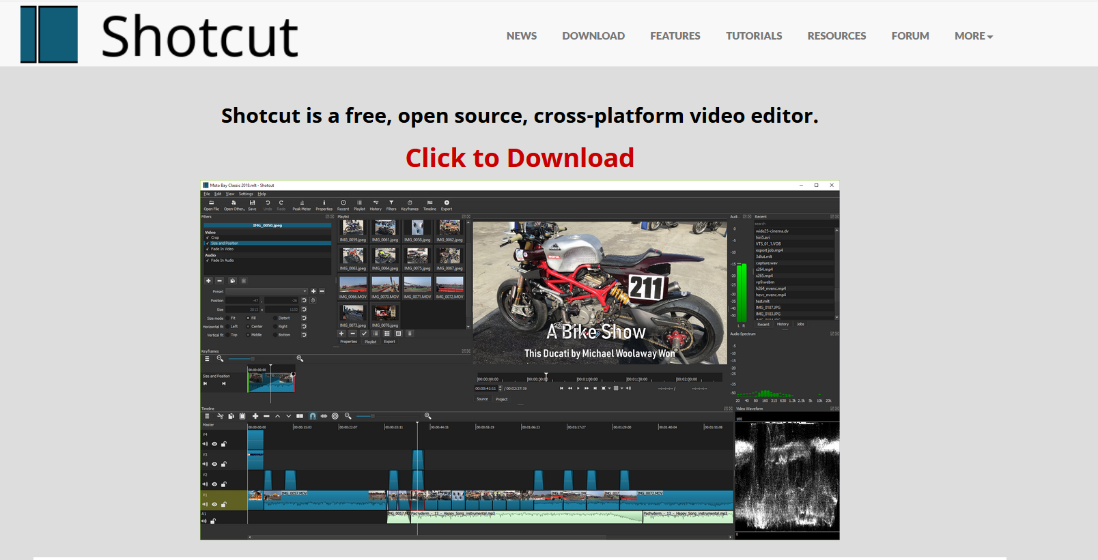Click the fast forward button under preview

[587, 388]
